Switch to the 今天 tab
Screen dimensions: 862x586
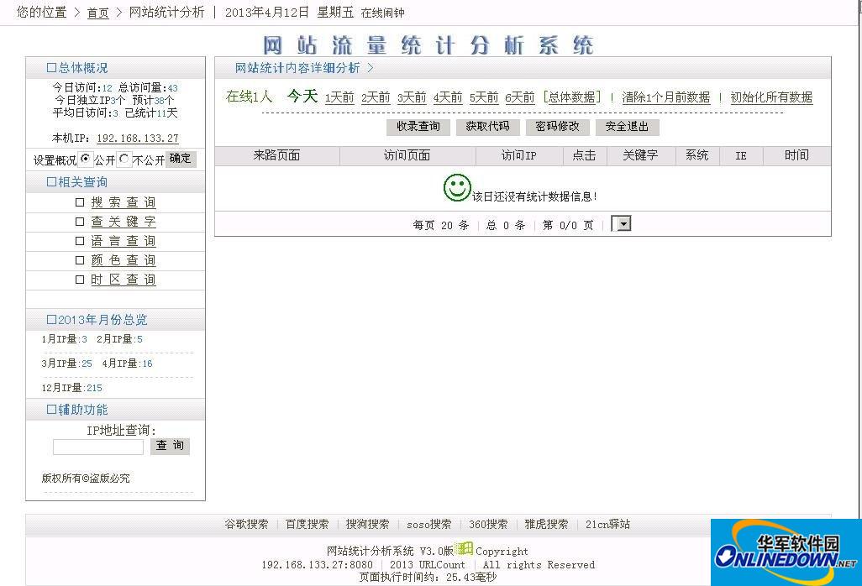click(302, 97)
